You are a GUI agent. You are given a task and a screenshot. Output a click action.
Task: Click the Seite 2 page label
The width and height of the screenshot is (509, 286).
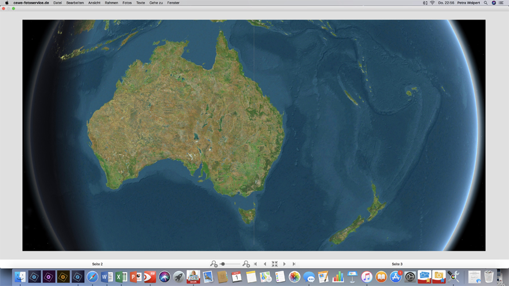97,264
